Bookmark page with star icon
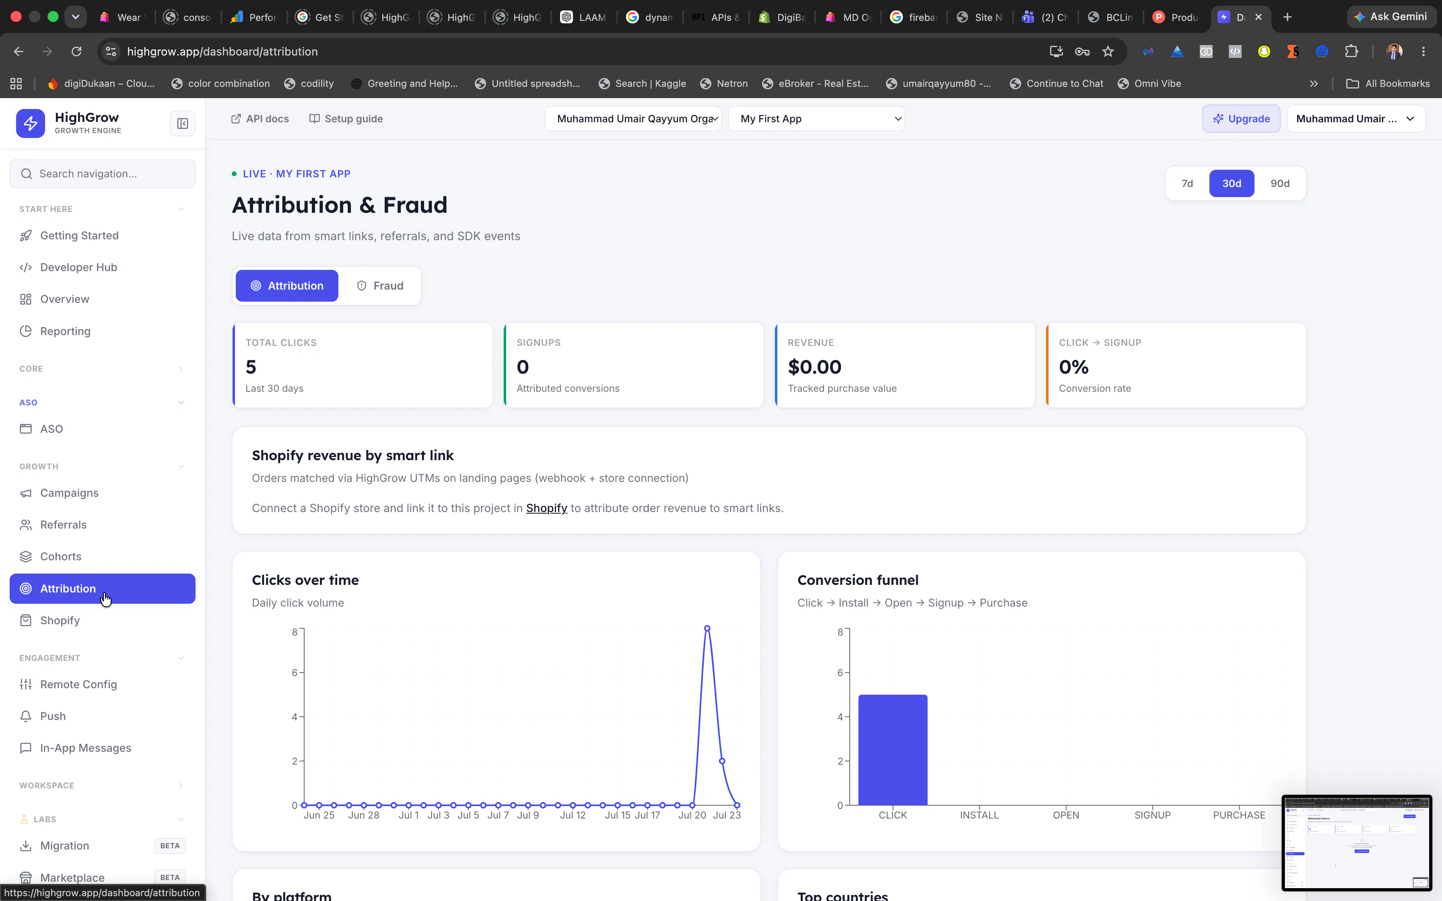This screenshot has width=1442, height=901. (1108, 51)
